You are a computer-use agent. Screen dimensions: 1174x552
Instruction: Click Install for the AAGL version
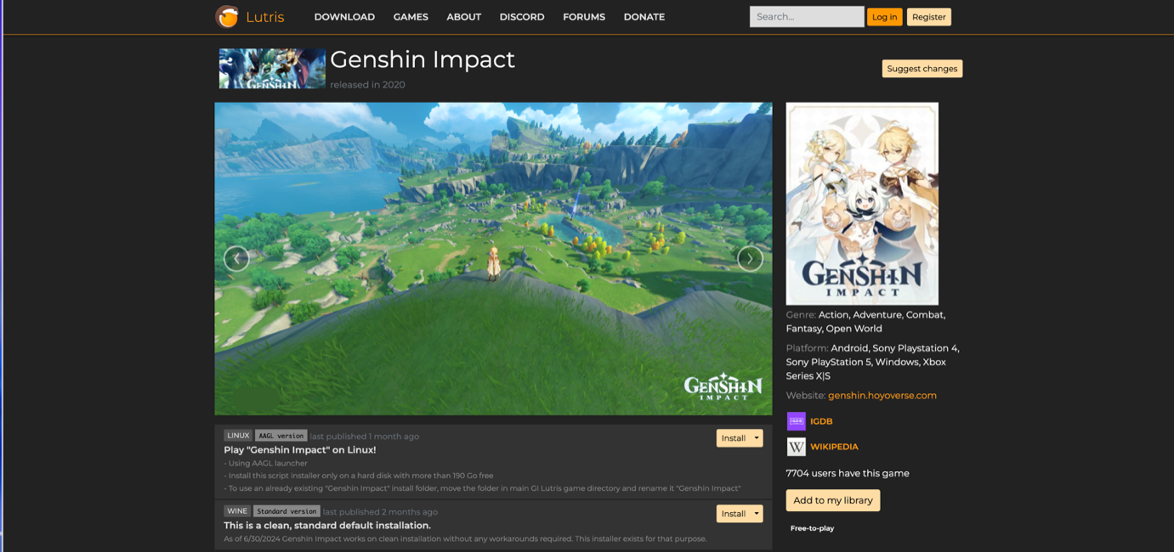(x=733, y=438)
